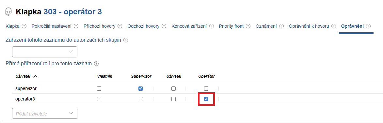
Task: Switch to the Odchozí hovory tab
Action: click(x=143, y=26)
